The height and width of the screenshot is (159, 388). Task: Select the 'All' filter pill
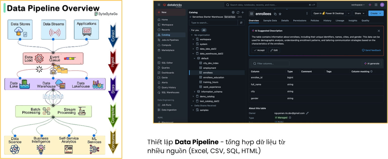[204, 30]
